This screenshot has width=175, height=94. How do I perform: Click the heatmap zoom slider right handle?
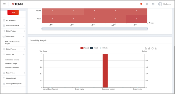(x=147, y=29)
